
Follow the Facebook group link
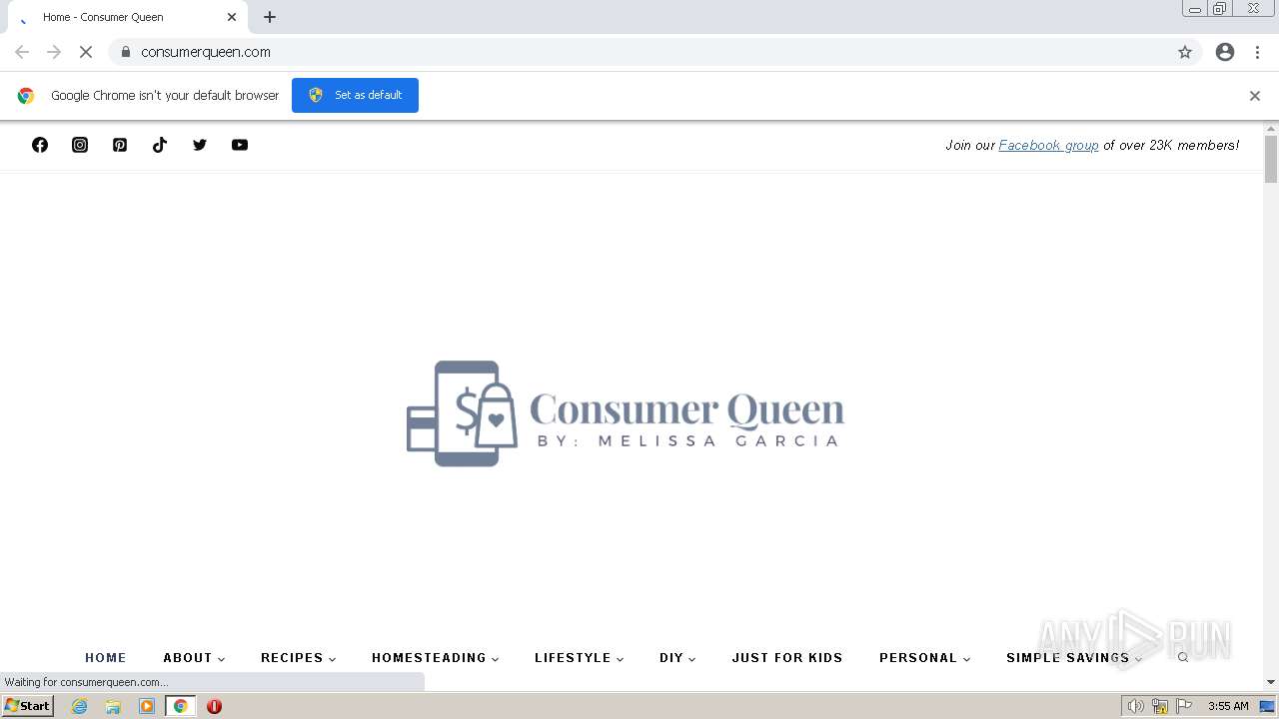pos(1048,145)
